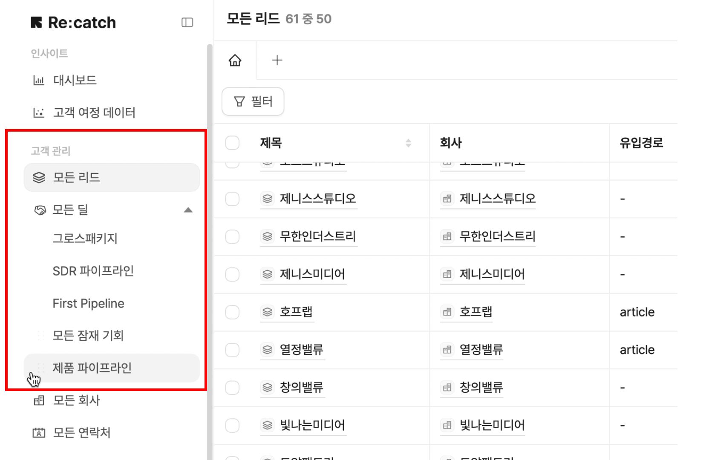Collapse the 모든 딜 section arrow

188,210
